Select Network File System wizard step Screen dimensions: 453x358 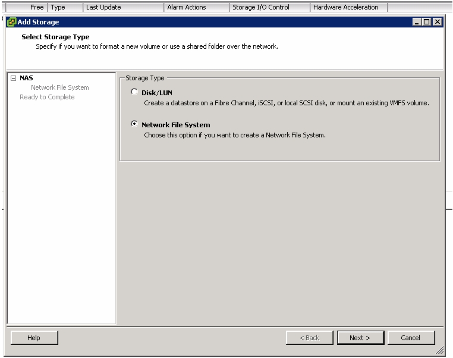click(x=60, y=87)
